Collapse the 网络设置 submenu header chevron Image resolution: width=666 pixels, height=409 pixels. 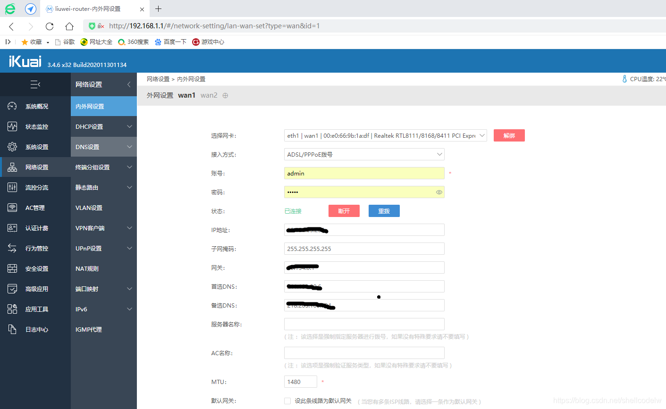(129, 84)
